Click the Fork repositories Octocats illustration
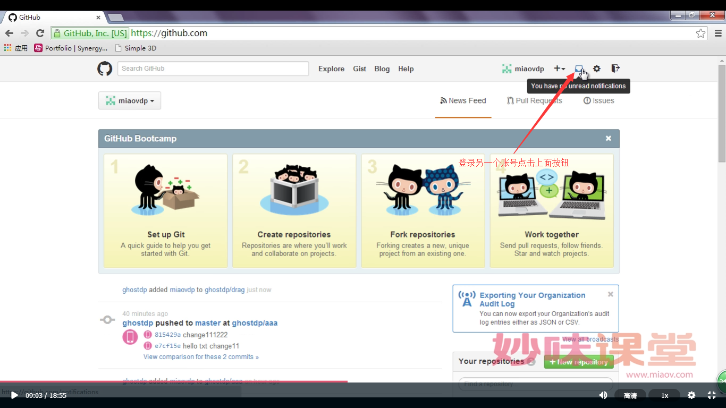This screenshot has width=726, height=408. [x=423, y=190]
